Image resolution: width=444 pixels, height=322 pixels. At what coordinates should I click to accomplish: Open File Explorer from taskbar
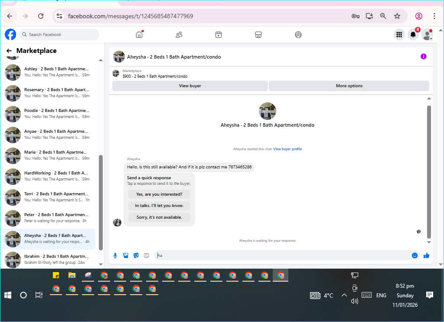tap(72, 275)
